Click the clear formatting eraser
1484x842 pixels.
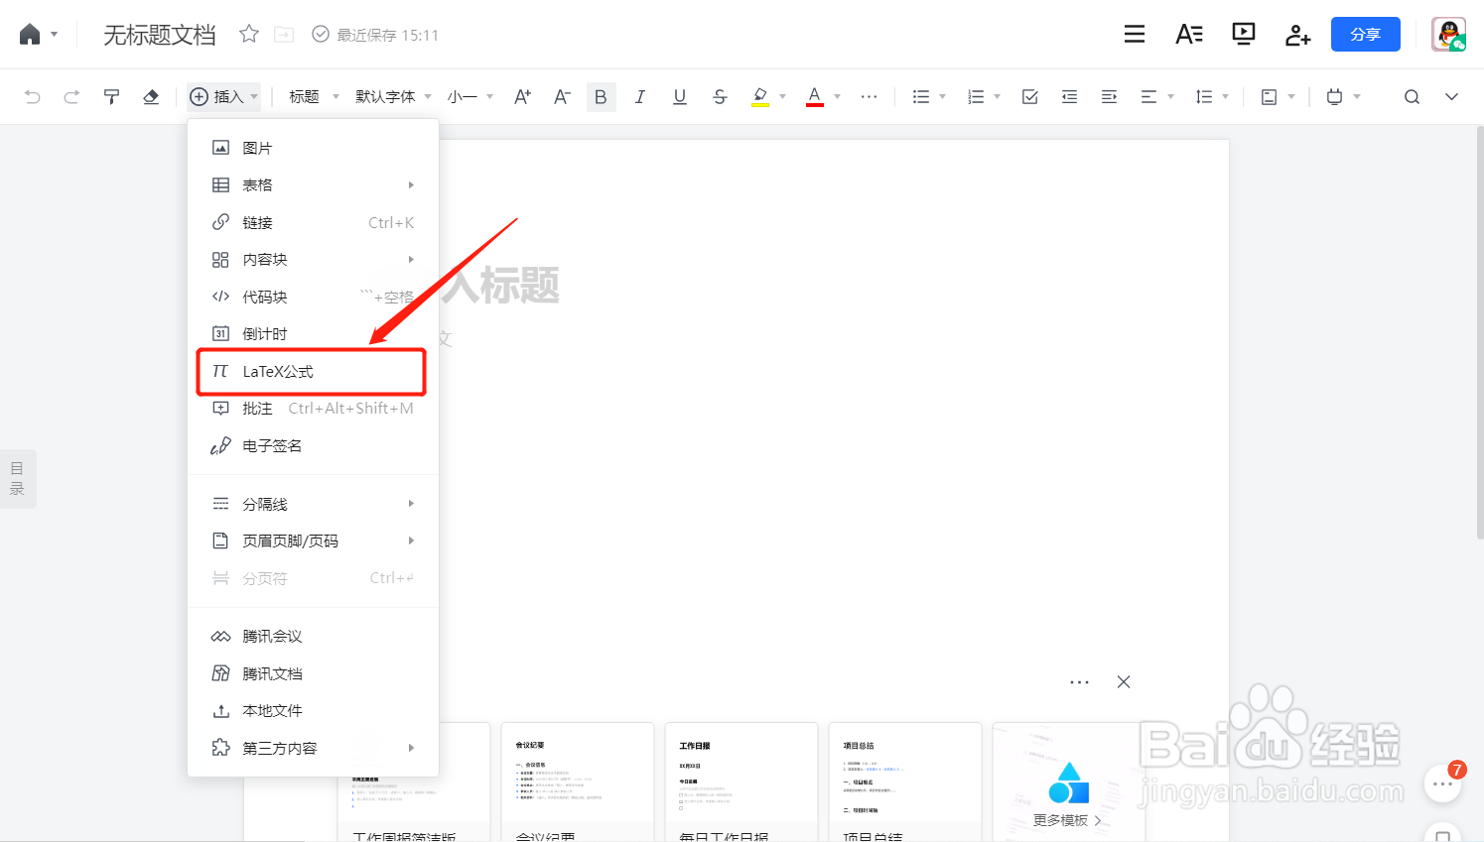pos(151,96)
